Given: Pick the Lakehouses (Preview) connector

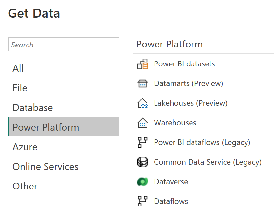Looking at the screenshot, I should point(191,103).
